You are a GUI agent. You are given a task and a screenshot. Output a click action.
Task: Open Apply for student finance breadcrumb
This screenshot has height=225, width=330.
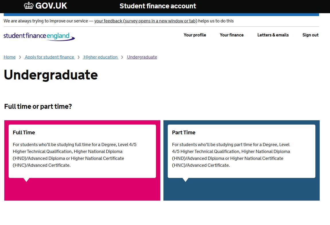click(x=50, y=57)
